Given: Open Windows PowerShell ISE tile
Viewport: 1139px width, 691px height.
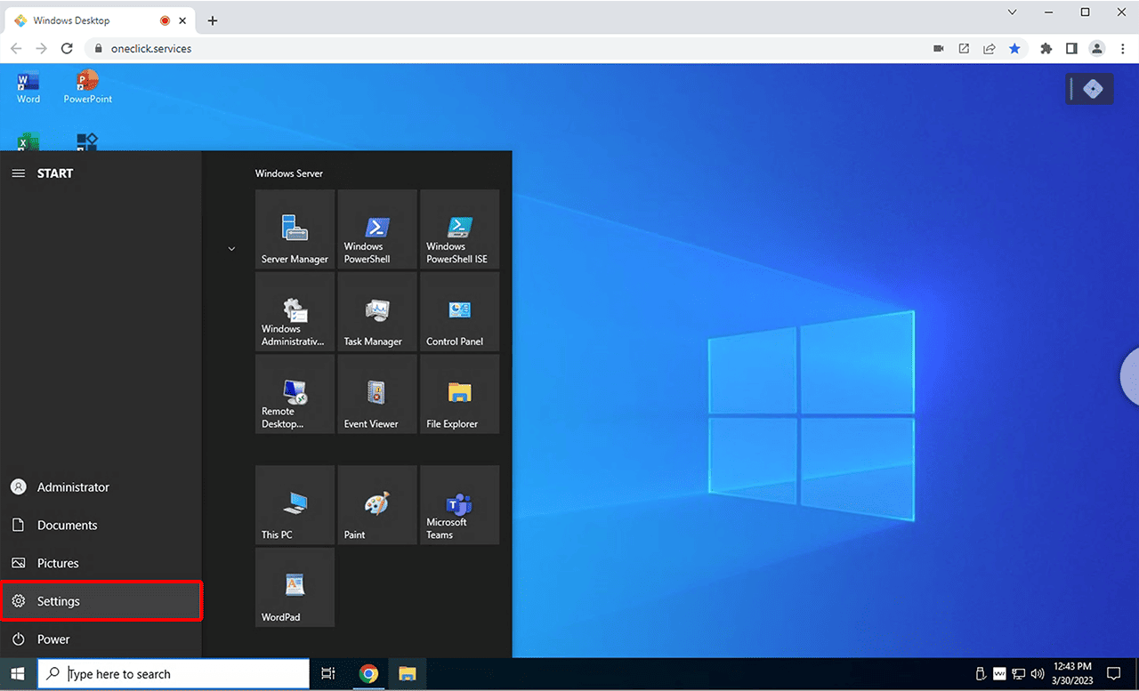Looking at the screenshot, I should click(459, 229).
